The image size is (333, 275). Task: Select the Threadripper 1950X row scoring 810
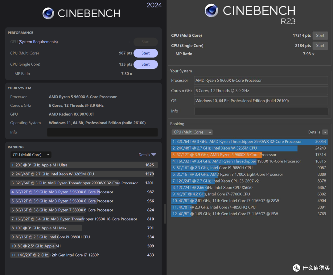point(84,219)
